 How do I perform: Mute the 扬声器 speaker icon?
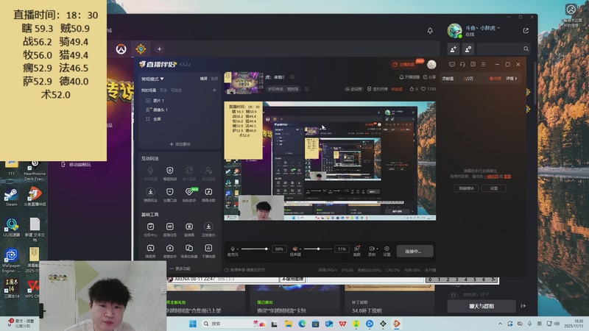[295, 249]
